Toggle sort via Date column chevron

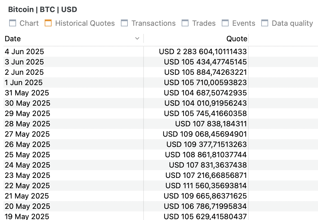pyautogui.click(x=137, y=38)
